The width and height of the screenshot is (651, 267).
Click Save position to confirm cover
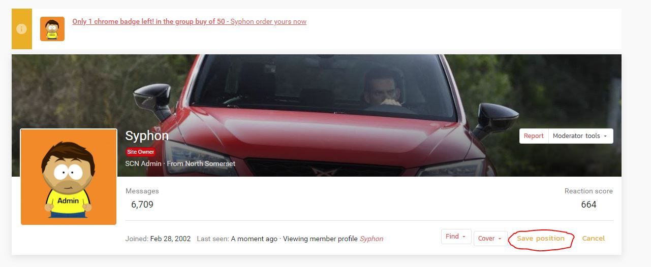pyautogui.click(x=541, y=239)
